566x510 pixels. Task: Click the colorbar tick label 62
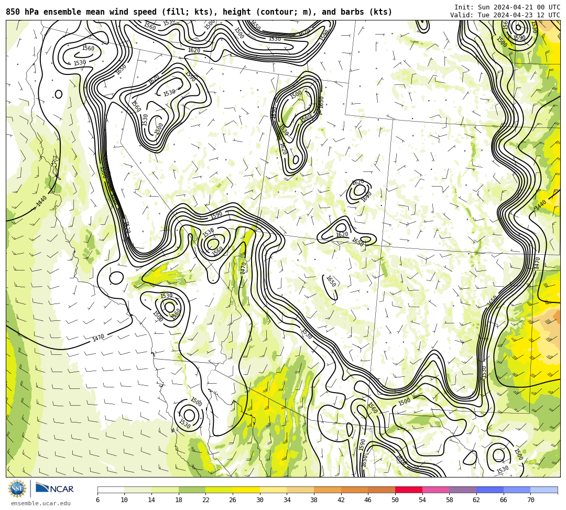tap(476, 500)
